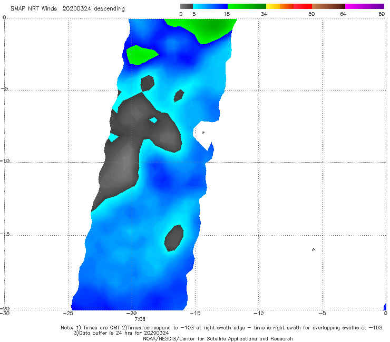Click the 'SMAP NRT Winds' title text
The width and height of the screenshot is (390, 342).
pyautogui.click(x=34, y=8)
